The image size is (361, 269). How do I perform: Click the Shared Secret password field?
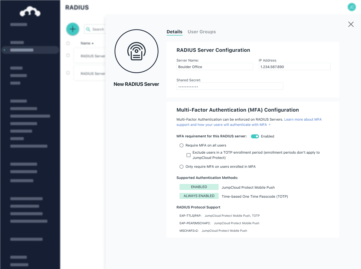[x=230, y=86]
